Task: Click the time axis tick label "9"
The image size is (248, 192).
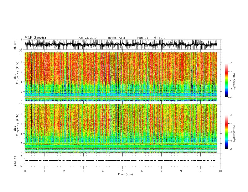Action: 200,171
